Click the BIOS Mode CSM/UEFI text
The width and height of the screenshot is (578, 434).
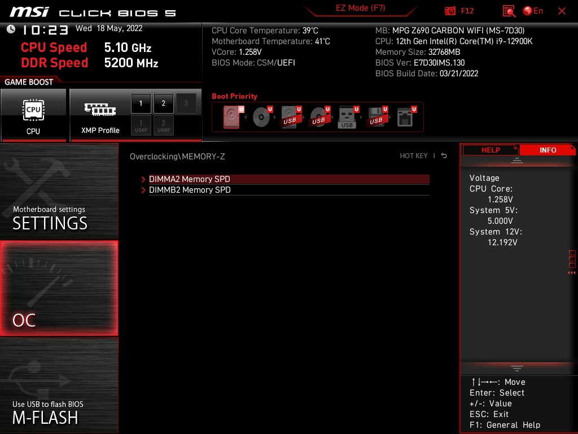(253, 63)
